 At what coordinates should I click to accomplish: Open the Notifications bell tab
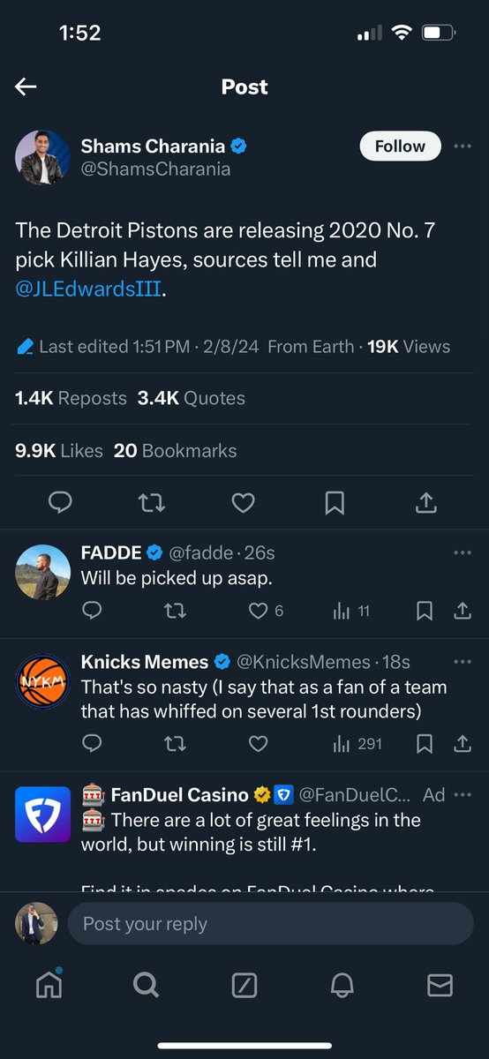(342, 985)
